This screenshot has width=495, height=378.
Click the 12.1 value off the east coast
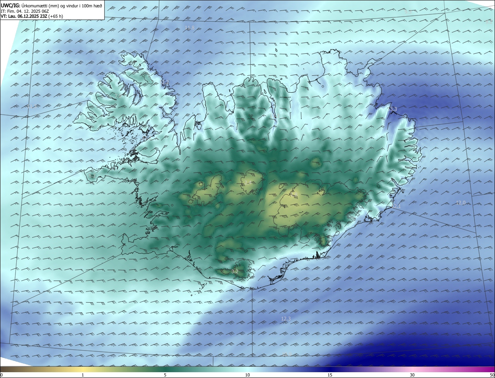click(396, 206)
